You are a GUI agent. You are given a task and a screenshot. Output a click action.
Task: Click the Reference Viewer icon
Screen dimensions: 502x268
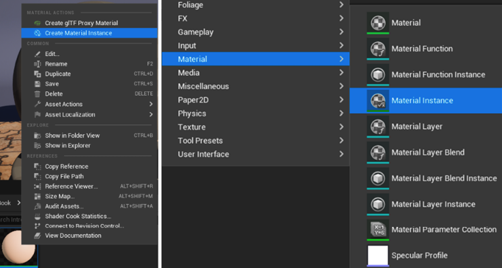point(37,186)
